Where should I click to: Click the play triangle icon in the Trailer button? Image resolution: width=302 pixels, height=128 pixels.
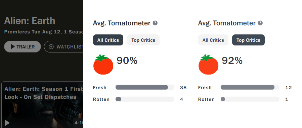[13, 46]
